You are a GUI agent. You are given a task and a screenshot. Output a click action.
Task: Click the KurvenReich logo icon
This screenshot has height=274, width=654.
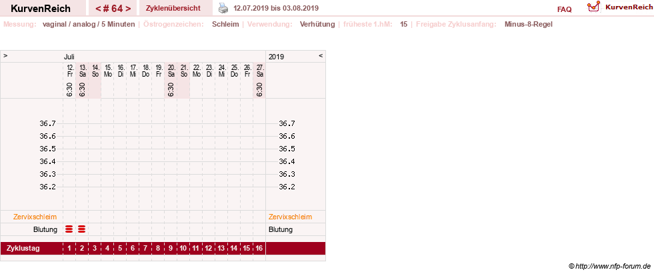click(593, 6)
